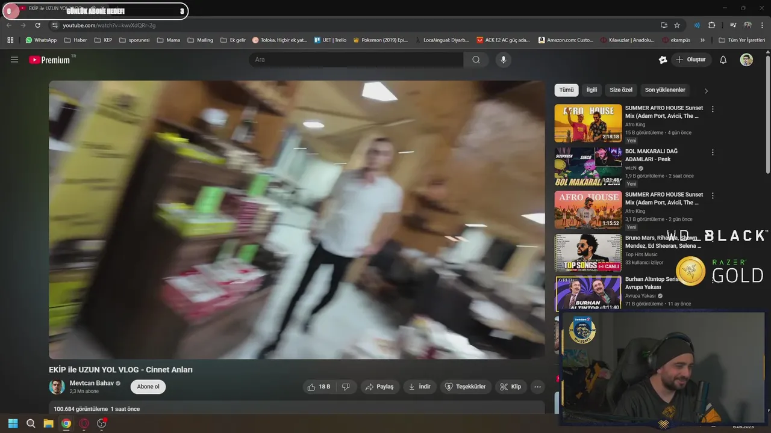Open sporunesi bookmarks folder
This screenshot has width=771, height=433.
click(x=134, y=40)
